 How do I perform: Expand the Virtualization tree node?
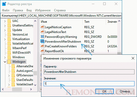pyautogui.click(x=5, y=39)
